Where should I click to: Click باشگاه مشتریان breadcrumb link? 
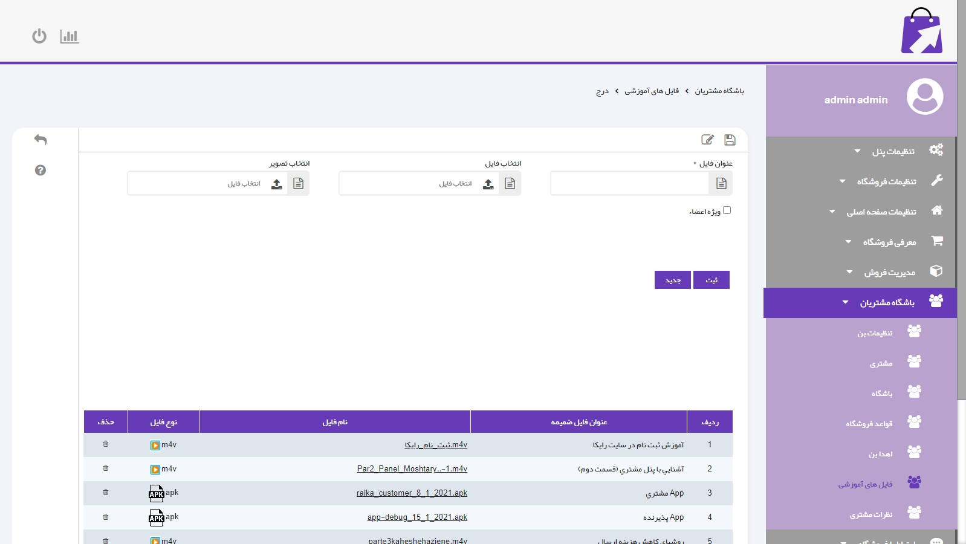tap(719, 91)
